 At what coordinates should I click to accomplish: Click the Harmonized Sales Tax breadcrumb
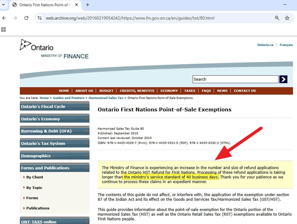coord(106,98)
